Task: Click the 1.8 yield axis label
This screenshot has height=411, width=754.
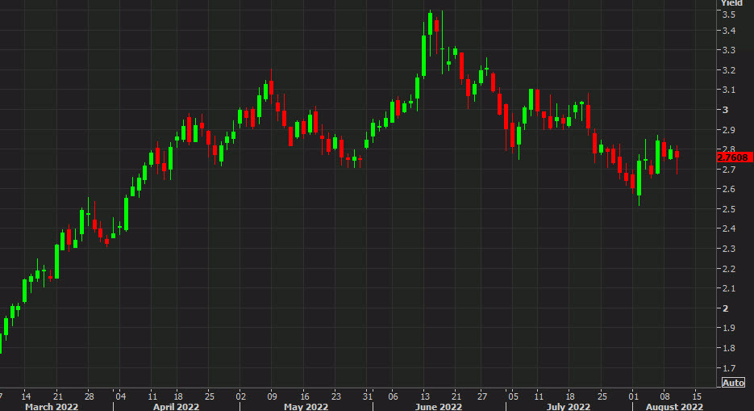Action: [729, 347]
